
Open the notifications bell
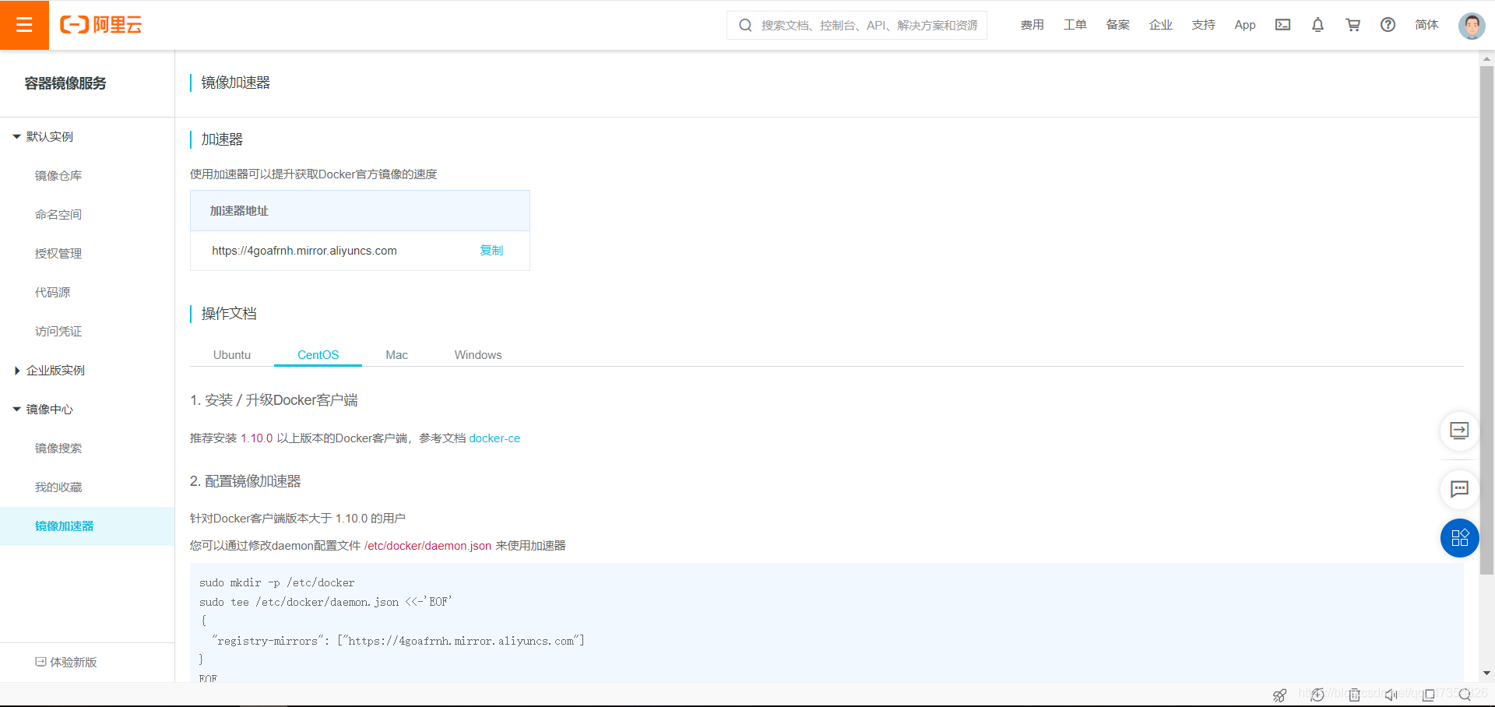click(1317, 25)
